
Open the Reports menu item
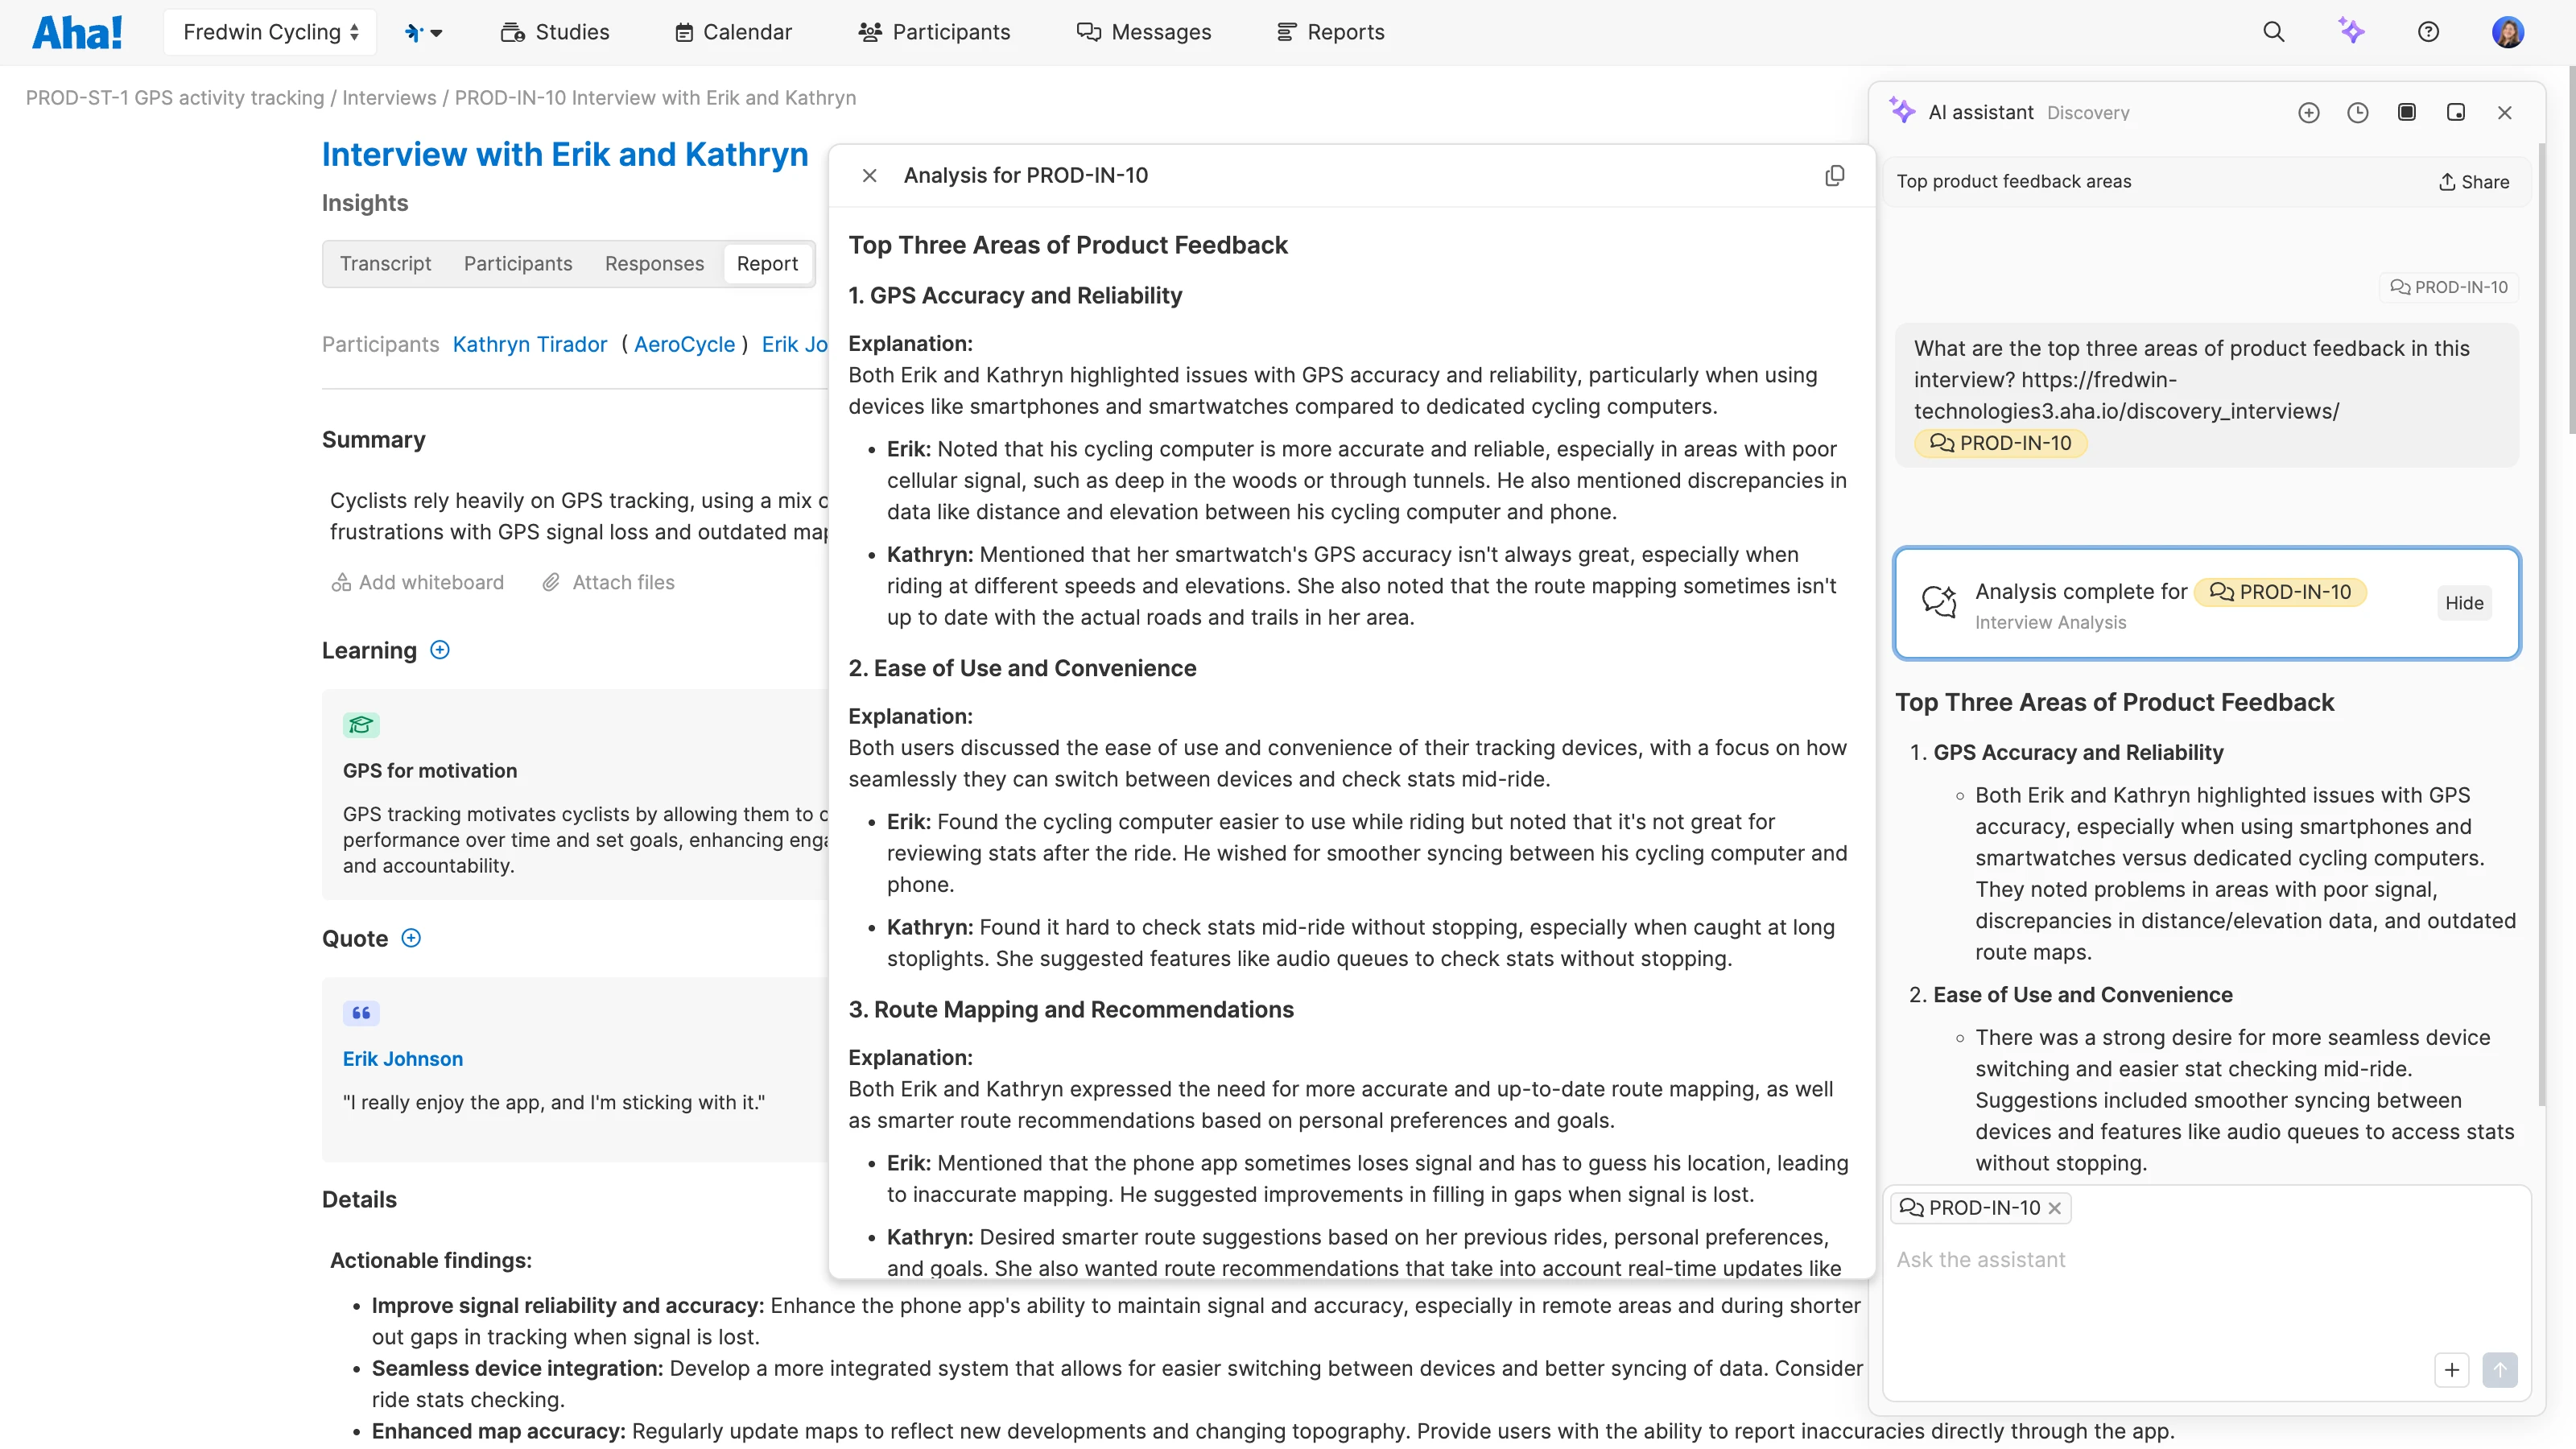(1330, 31)
